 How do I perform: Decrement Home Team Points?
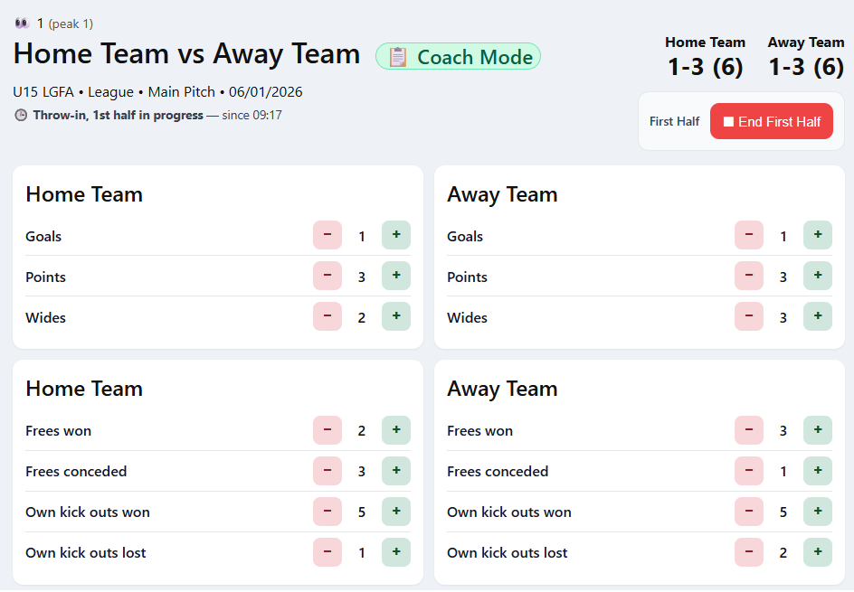coord(327,276)
